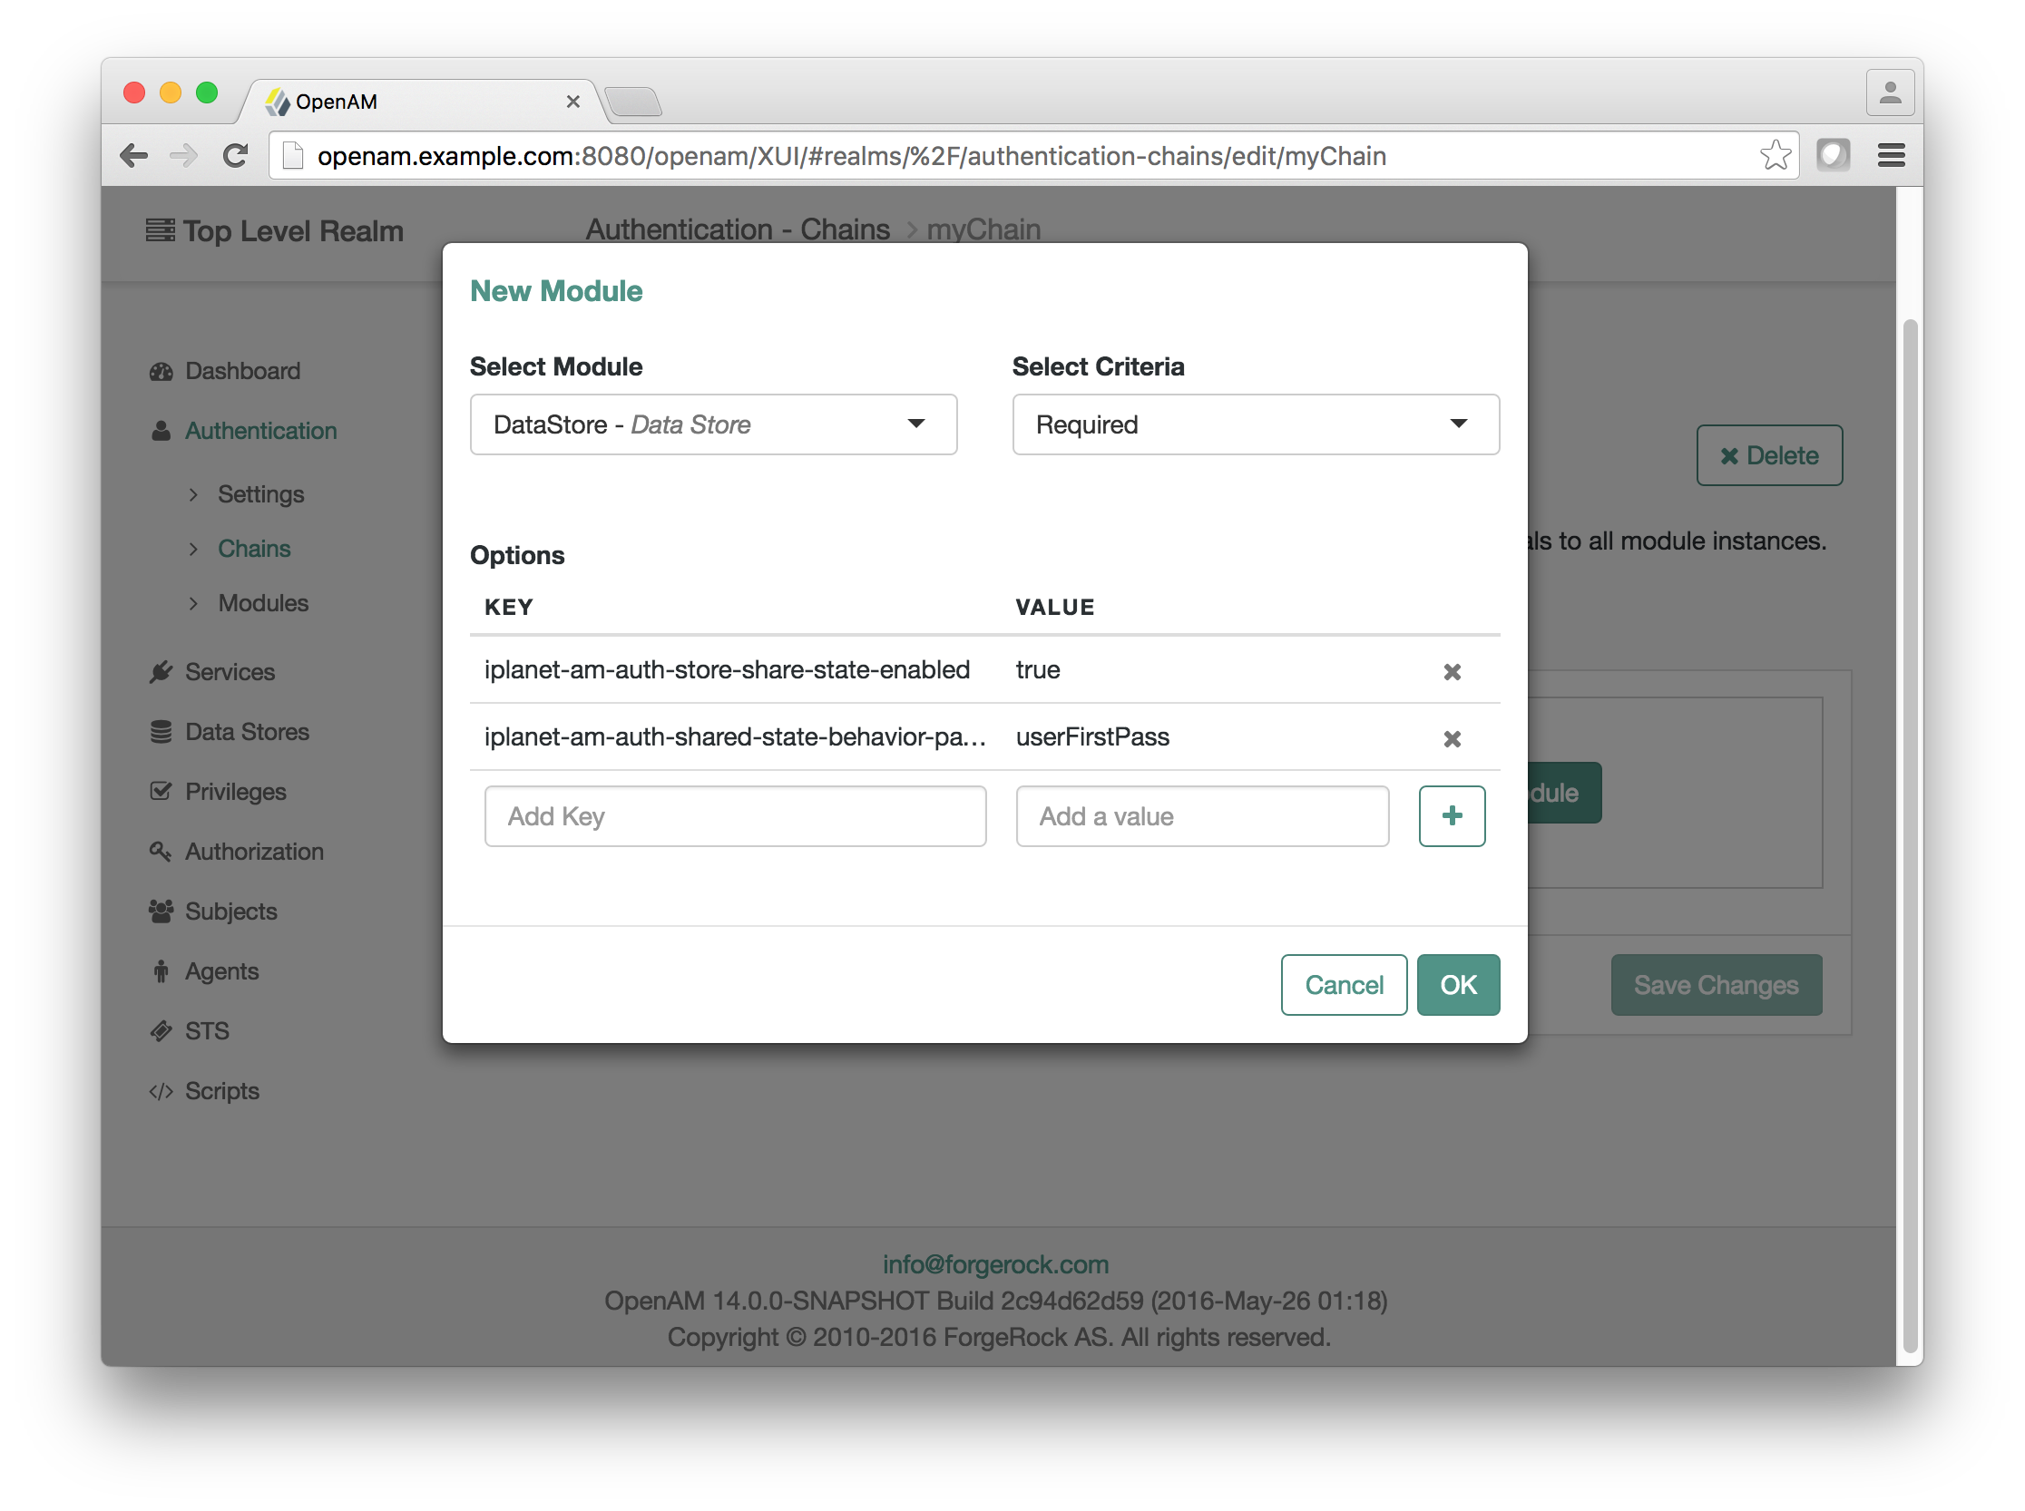Click the Add Key input field
This screenshot has width=2025, height=1511.
click(735, 816)
